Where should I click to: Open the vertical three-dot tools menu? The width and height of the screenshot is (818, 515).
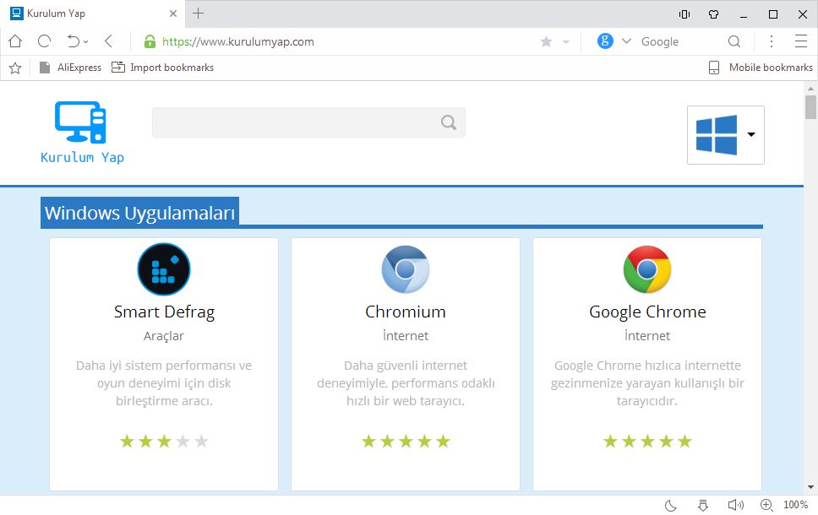pos(772,41)
